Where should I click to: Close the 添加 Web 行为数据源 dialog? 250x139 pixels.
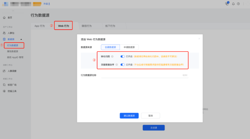pos(199,39)
